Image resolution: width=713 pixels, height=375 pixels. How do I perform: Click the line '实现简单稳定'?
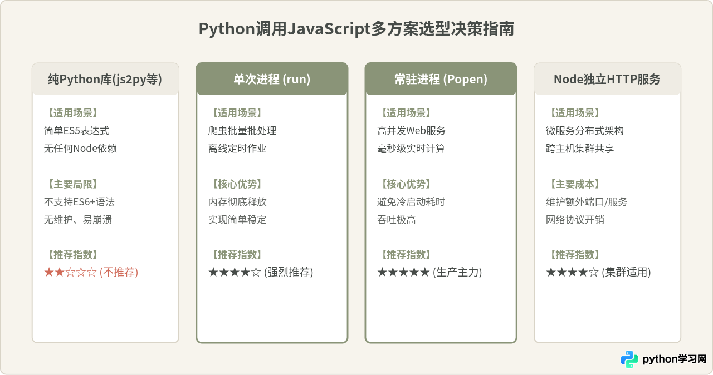pos(237,220)
